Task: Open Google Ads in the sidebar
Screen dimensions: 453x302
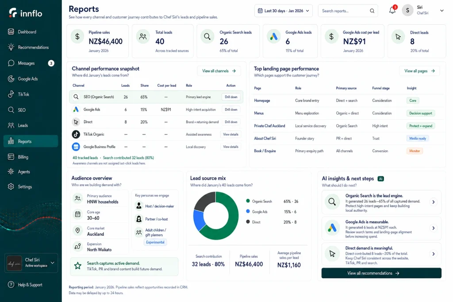Action: [31, 79]
